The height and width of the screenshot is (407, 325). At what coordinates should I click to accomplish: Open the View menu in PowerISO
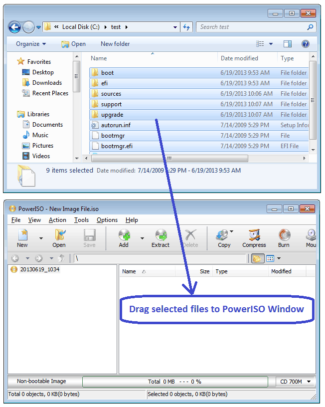coord(34,220)
